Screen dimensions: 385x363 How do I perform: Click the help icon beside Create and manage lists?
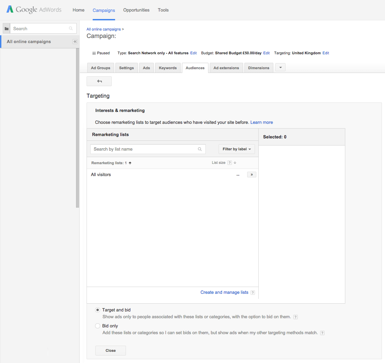(x=253, y=293)
